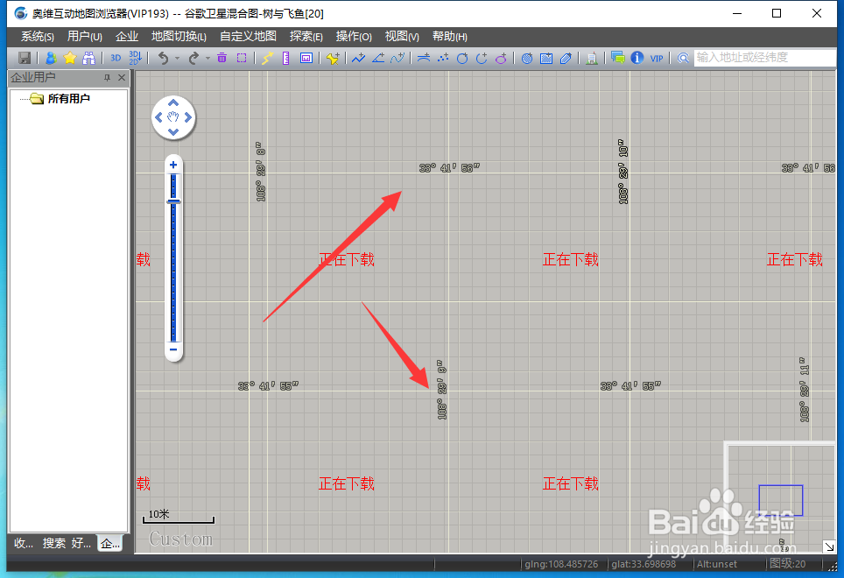Toggle the 3D/2D switch icon
Image resolution: width=844 pixels, height=578 pixels.
135,58
